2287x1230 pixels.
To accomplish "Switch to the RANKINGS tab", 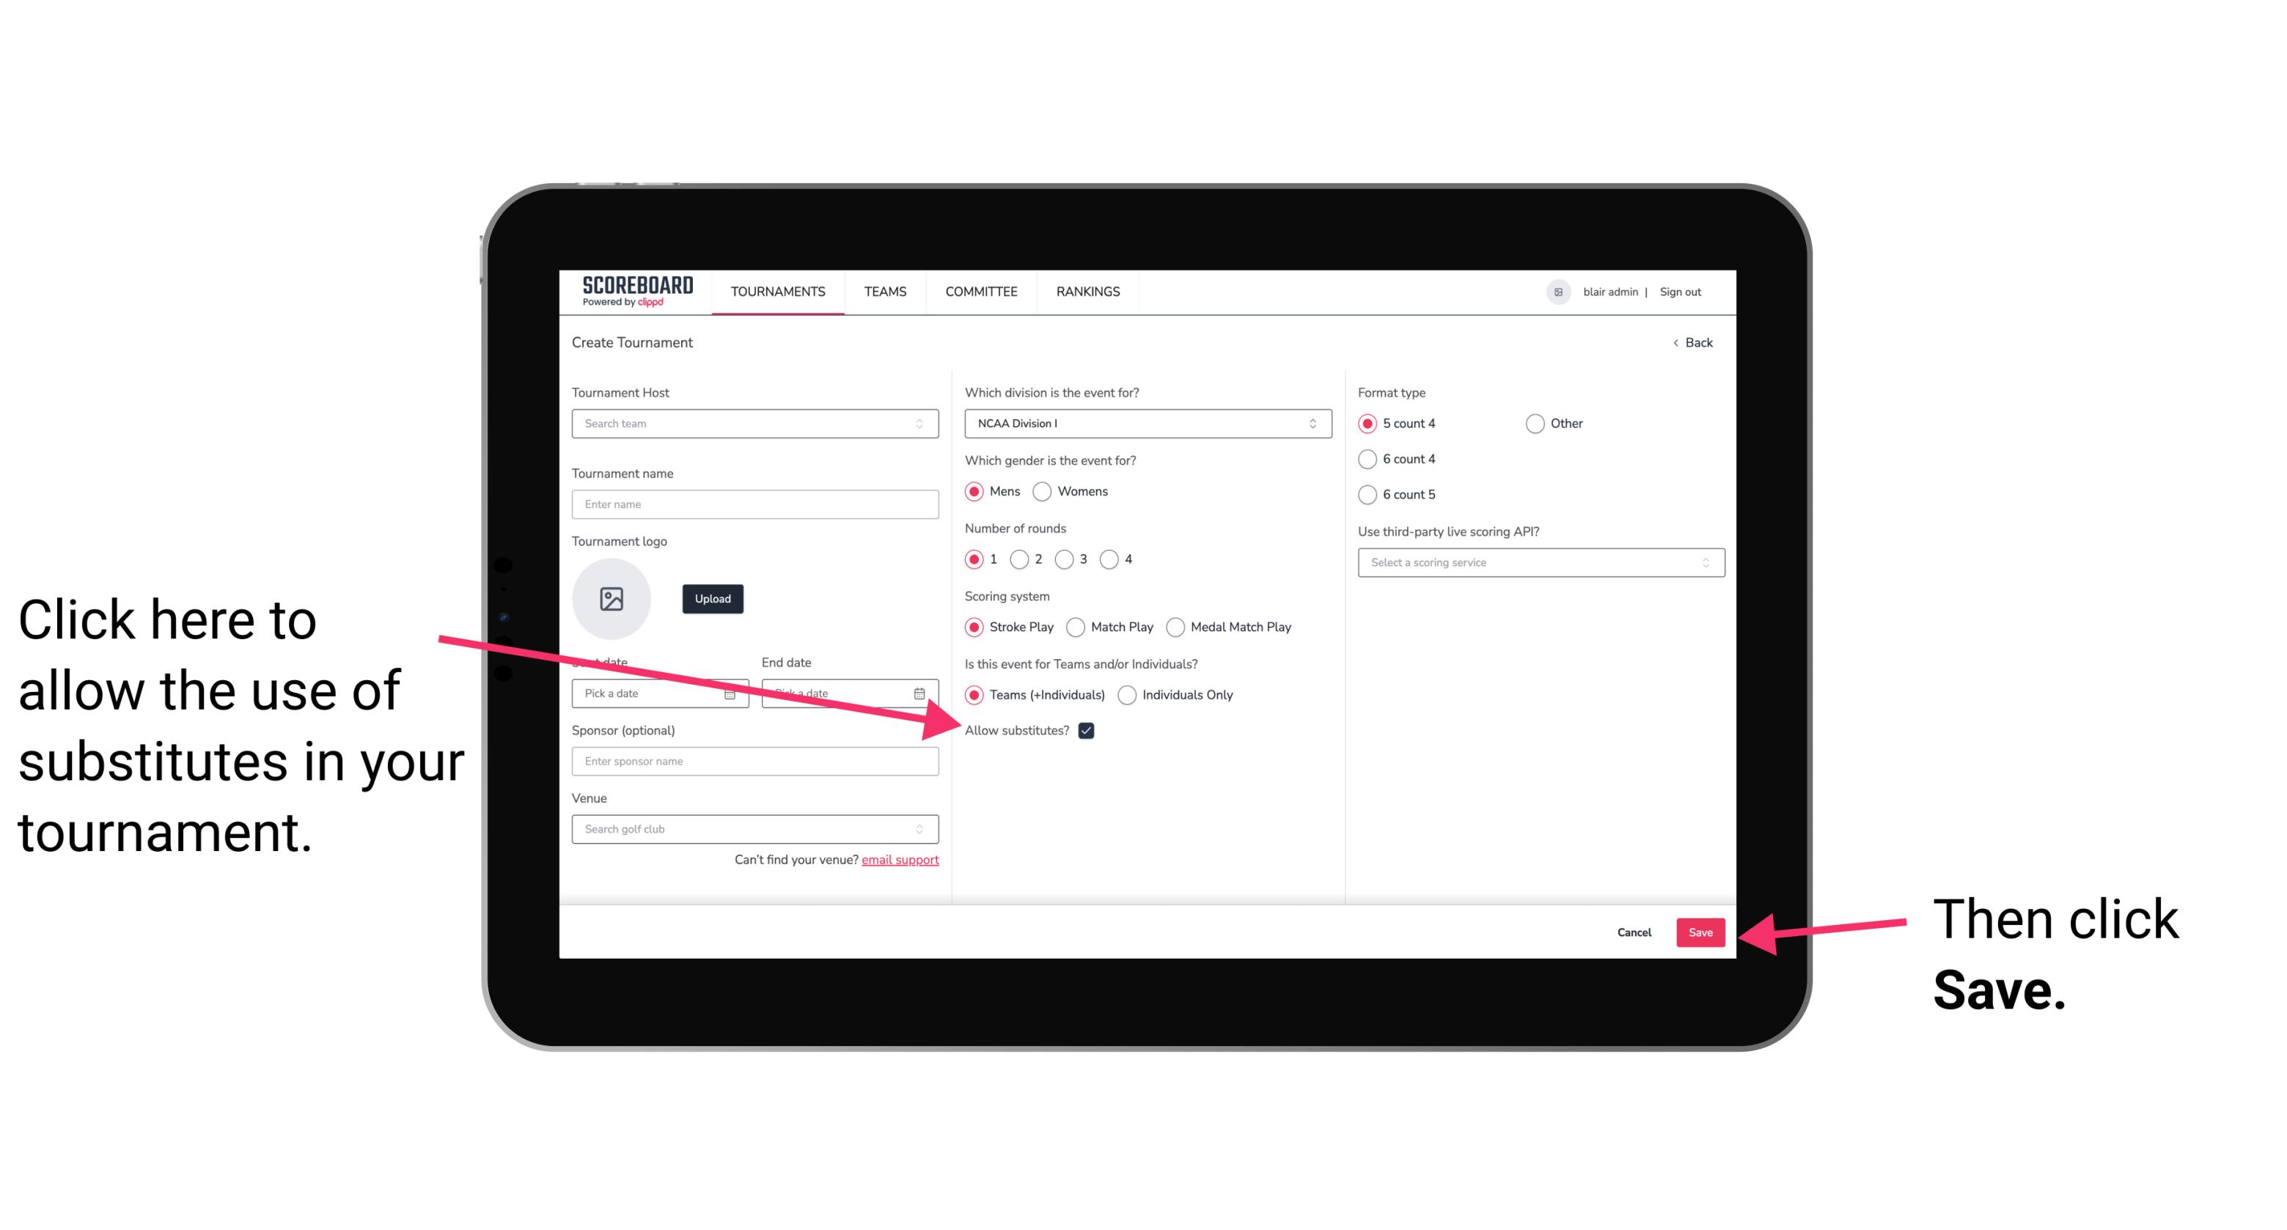I will coord(1089,291).
